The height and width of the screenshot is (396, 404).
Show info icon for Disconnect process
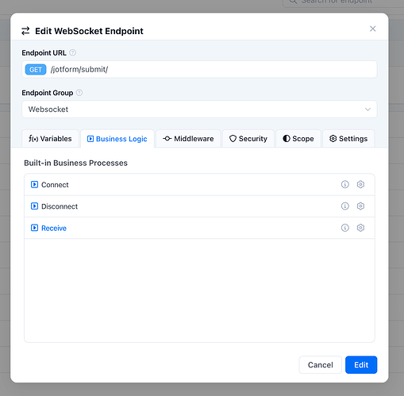[344, 206]
